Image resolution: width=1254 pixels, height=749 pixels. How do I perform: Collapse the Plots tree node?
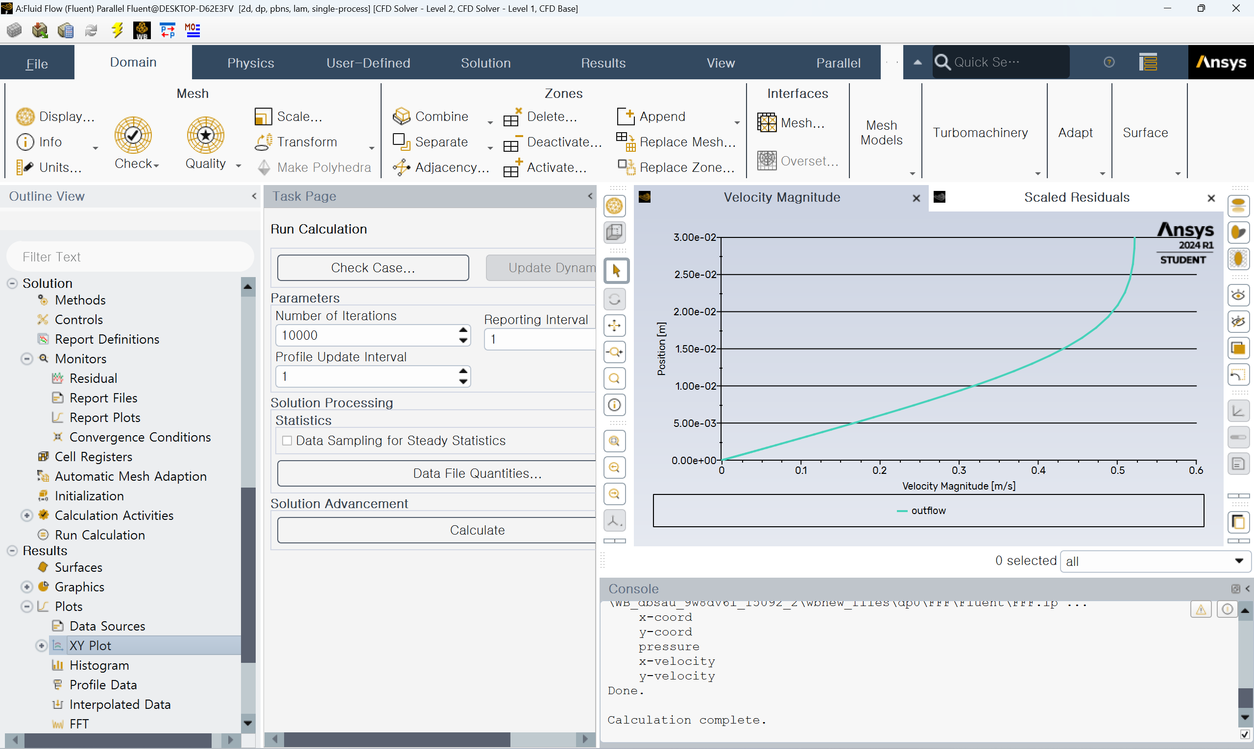pyautogui.click(x=27, y=607)
